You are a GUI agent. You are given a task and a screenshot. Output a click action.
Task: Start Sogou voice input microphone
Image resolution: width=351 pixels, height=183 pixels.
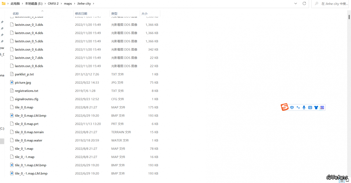304,108
